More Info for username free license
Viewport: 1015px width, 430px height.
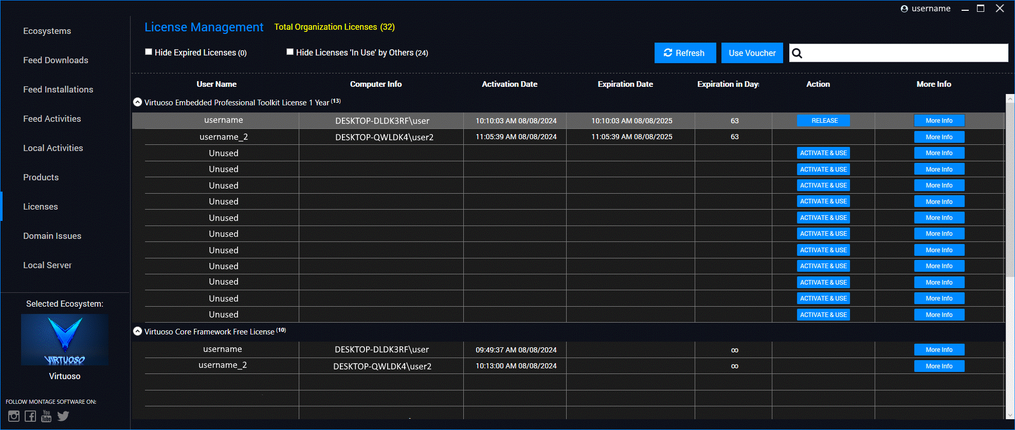[x=939, y=350]
